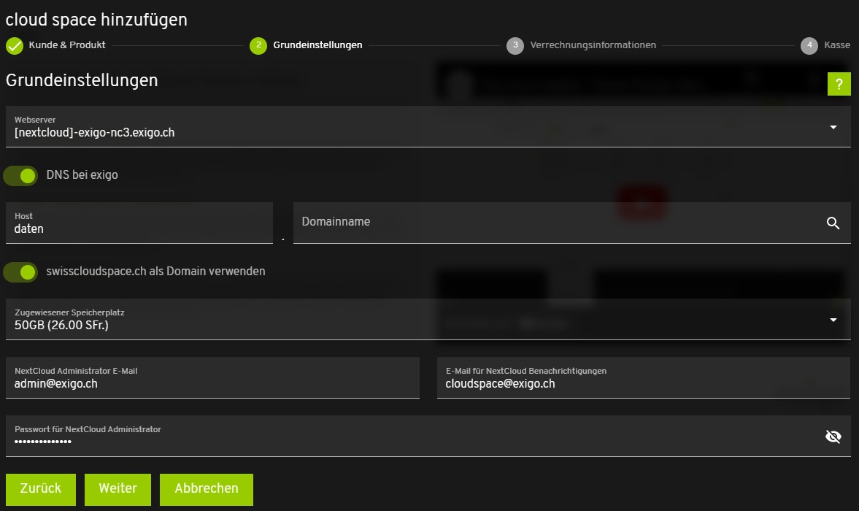
Task: Focus the NextCloud Administrator E-Mail field
Action: pyautogui.click(x=212, y=383)
